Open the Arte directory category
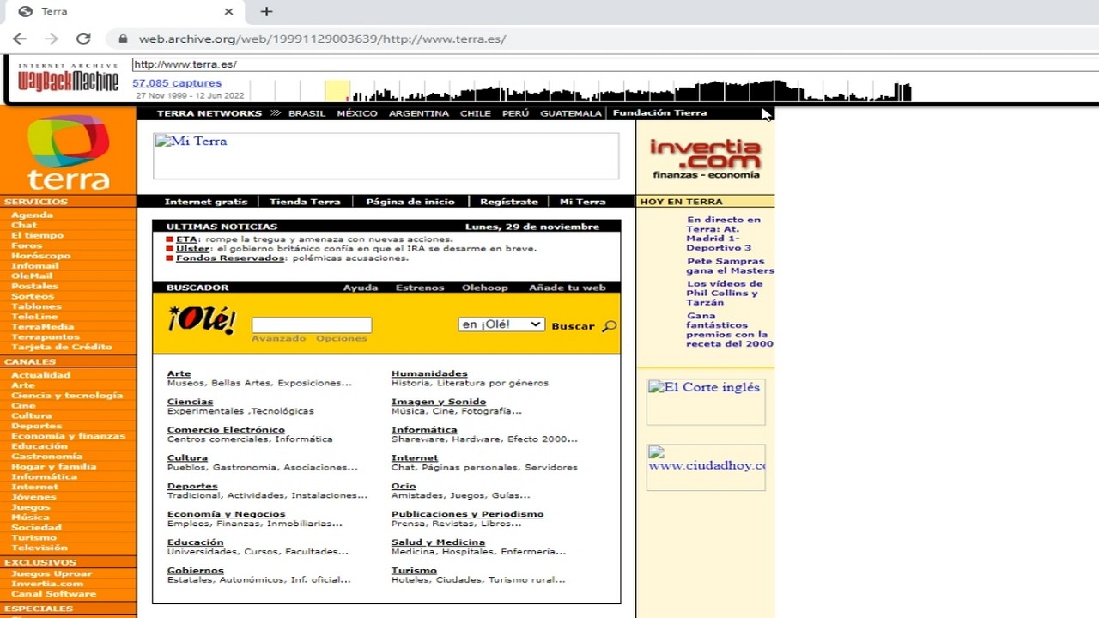The image size is (1099, 618). 179,373
